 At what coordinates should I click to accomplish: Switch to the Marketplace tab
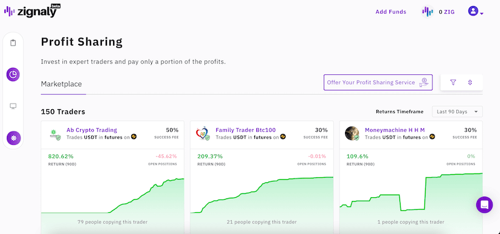coord(61,84)
